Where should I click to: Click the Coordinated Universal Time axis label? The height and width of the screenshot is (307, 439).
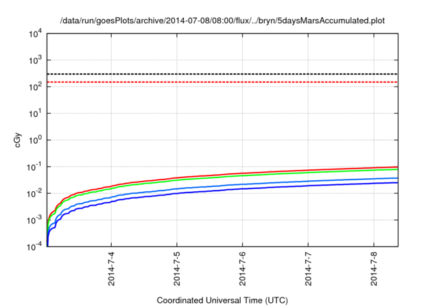click(x=222, y=301)
